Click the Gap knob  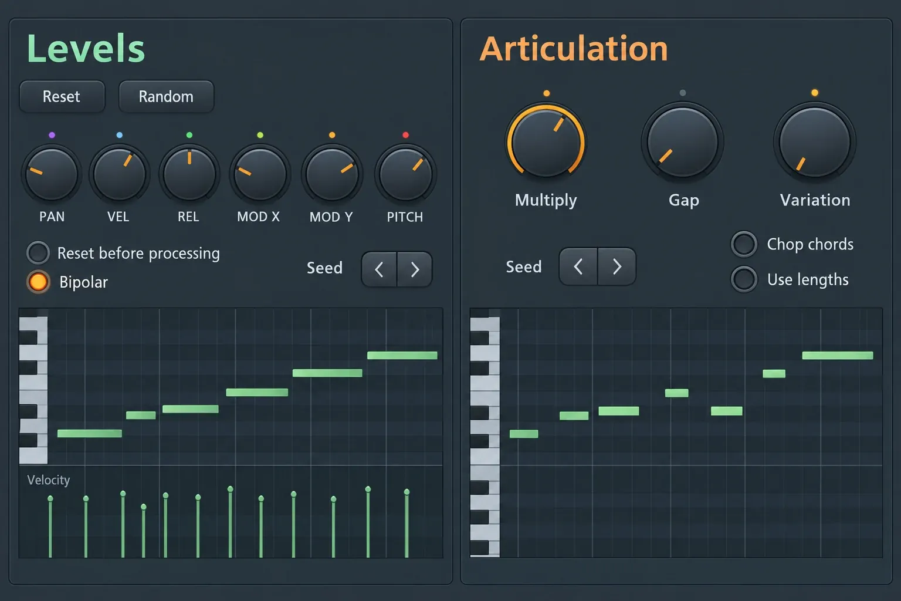(682, 141)
